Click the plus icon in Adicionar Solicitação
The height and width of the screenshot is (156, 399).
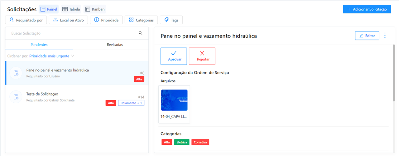coord(349,9)
